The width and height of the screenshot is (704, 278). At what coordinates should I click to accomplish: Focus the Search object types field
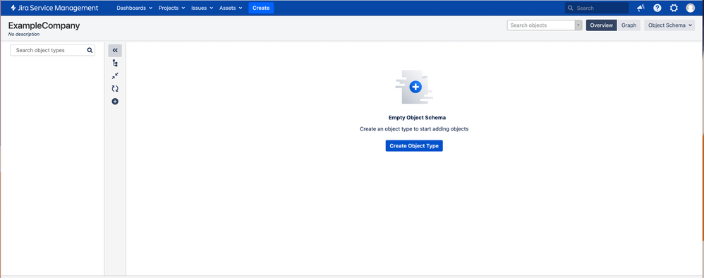(52, 50)
